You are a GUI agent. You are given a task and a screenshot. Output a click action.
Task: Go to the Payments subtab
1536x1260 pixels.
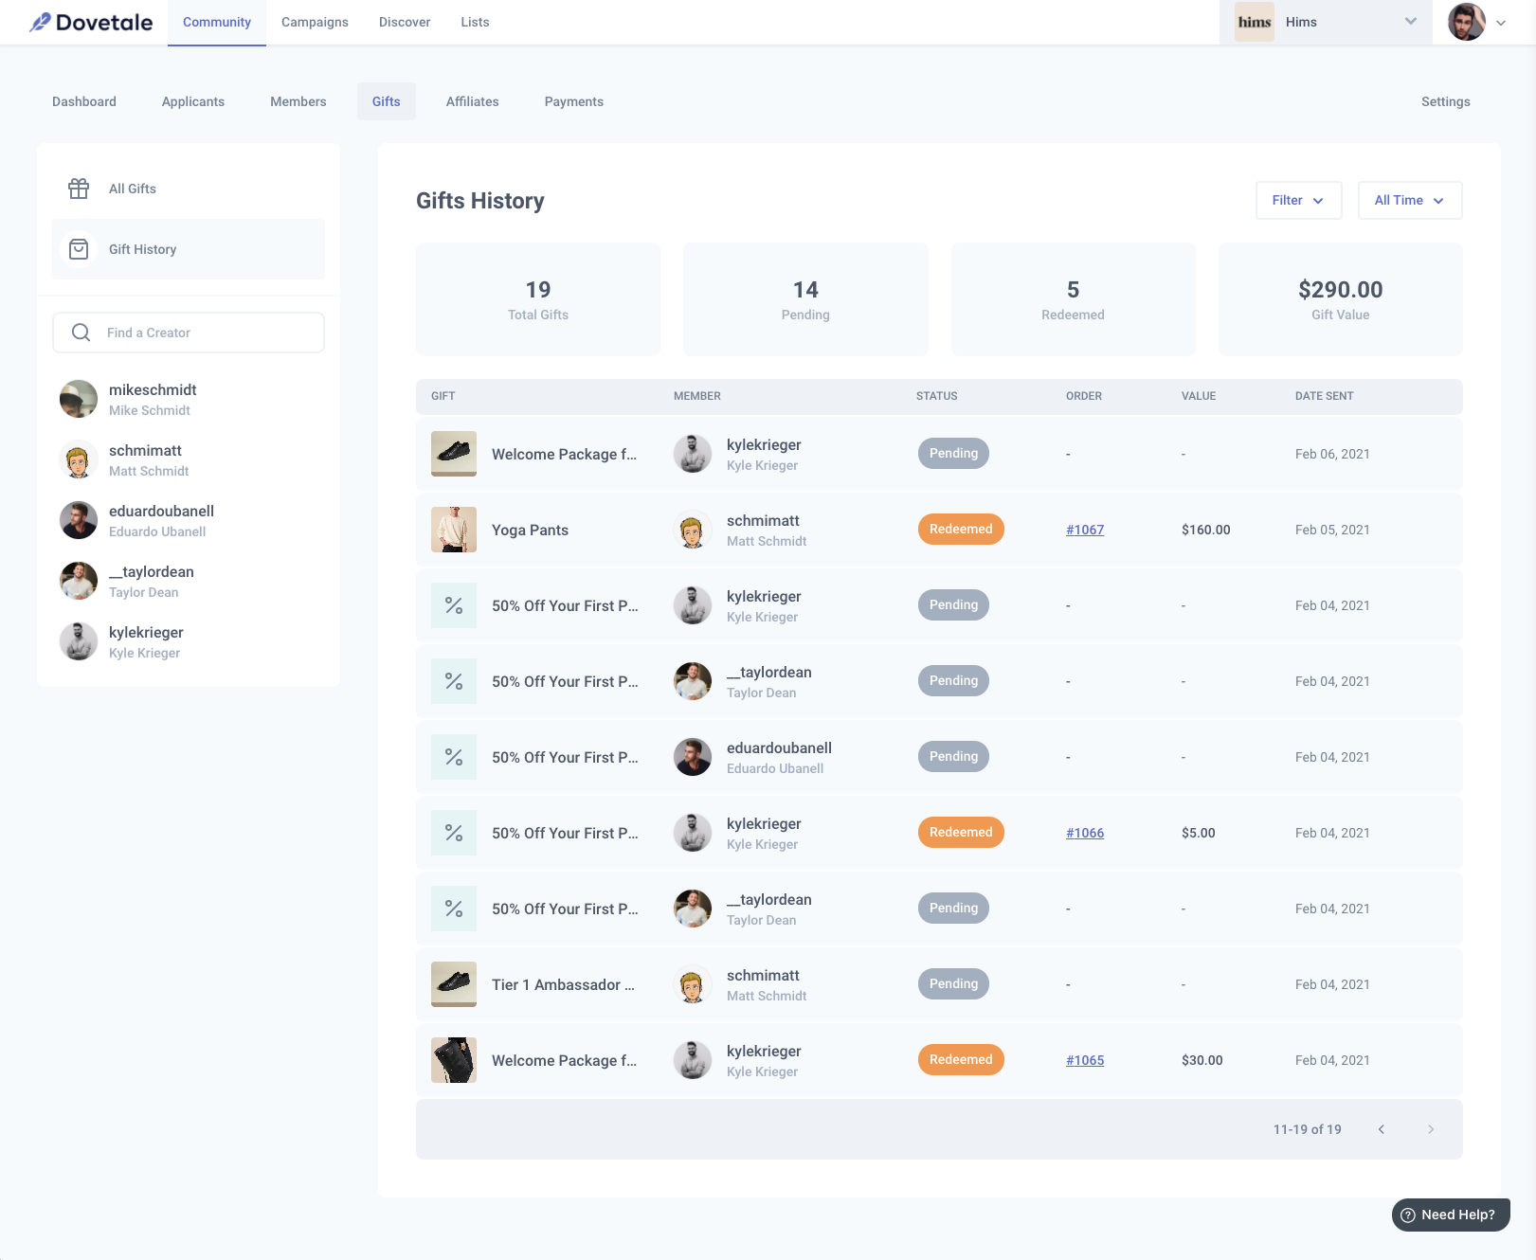coord(573,101)
